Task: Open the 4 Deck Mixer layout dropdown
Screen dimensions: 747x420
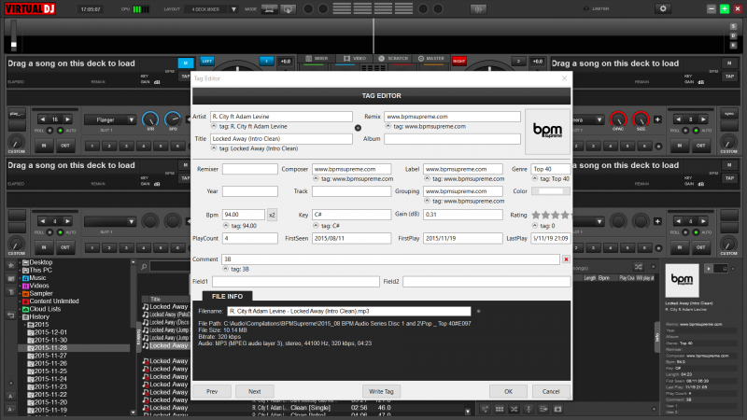Action: tap(233, 8)
